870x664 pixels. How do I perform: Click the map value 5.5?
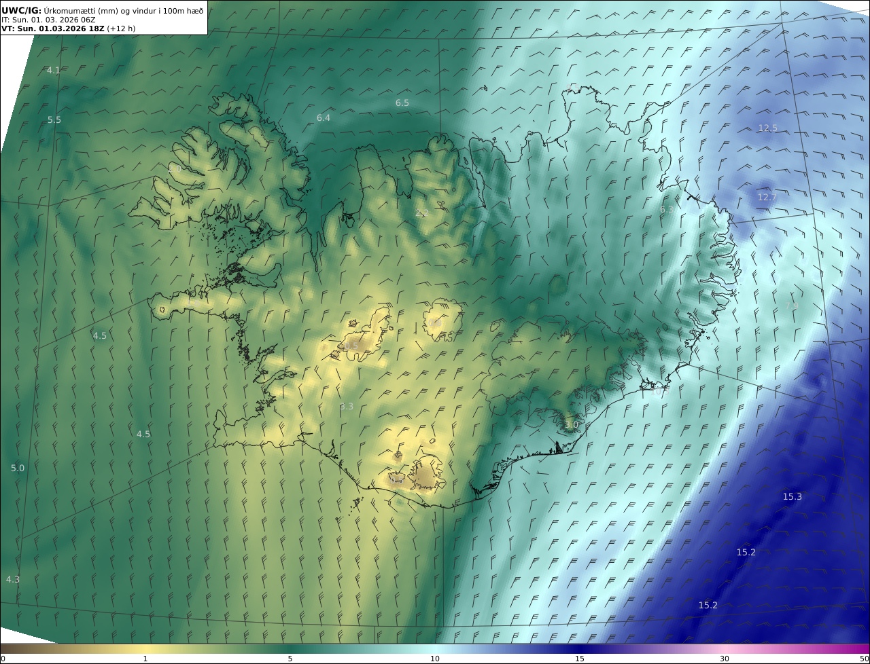click(54, 120)
